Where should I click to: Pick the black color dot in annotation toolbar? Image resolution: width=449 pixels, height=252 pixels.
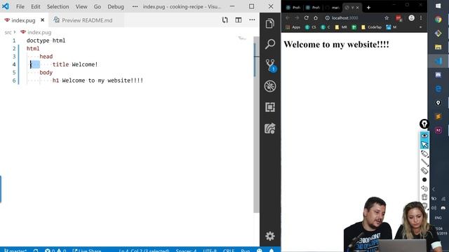(424, 180)
